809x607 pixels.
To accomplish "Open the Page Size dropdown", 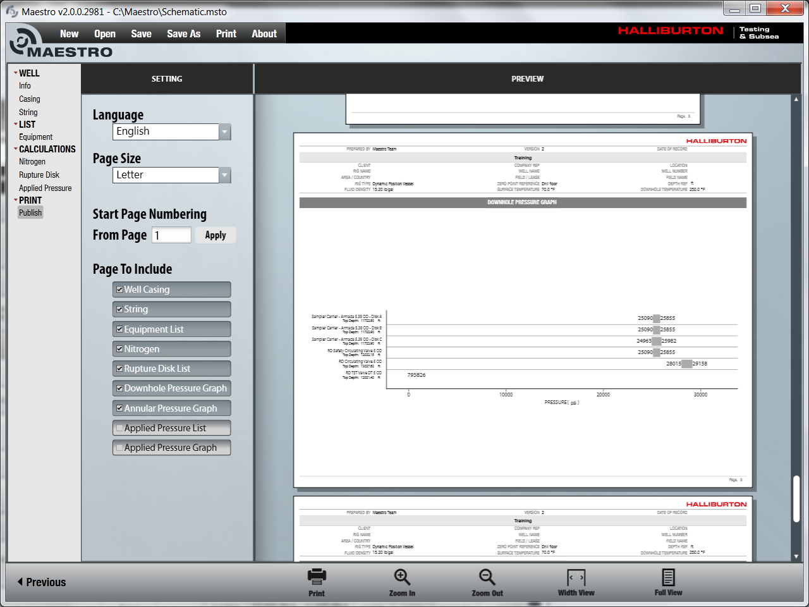I will [224, 175].
